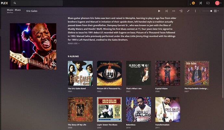Viewport: 224px width, 130px height.
Task: Click the page vertical scrollbar
Action: (223, 64)
